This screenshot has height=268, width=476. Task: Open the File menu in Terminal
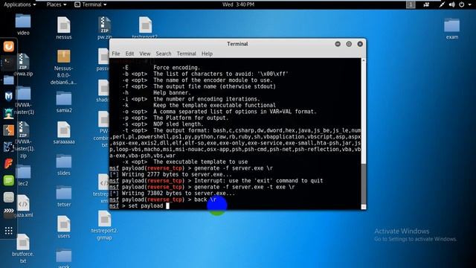(116, 54)
